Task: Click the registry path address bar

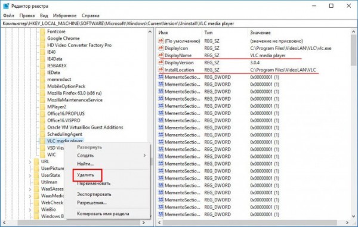Action: click(x=179, y=23)
